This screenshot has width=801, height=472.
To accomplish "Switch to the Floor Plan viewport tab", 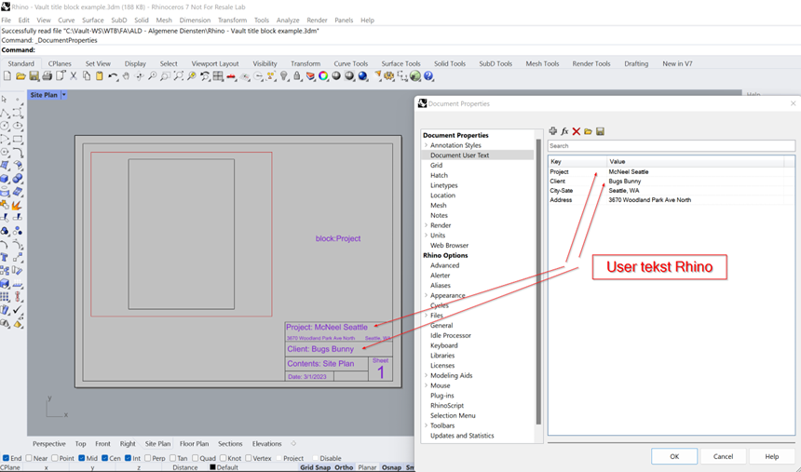I will 194,444.
